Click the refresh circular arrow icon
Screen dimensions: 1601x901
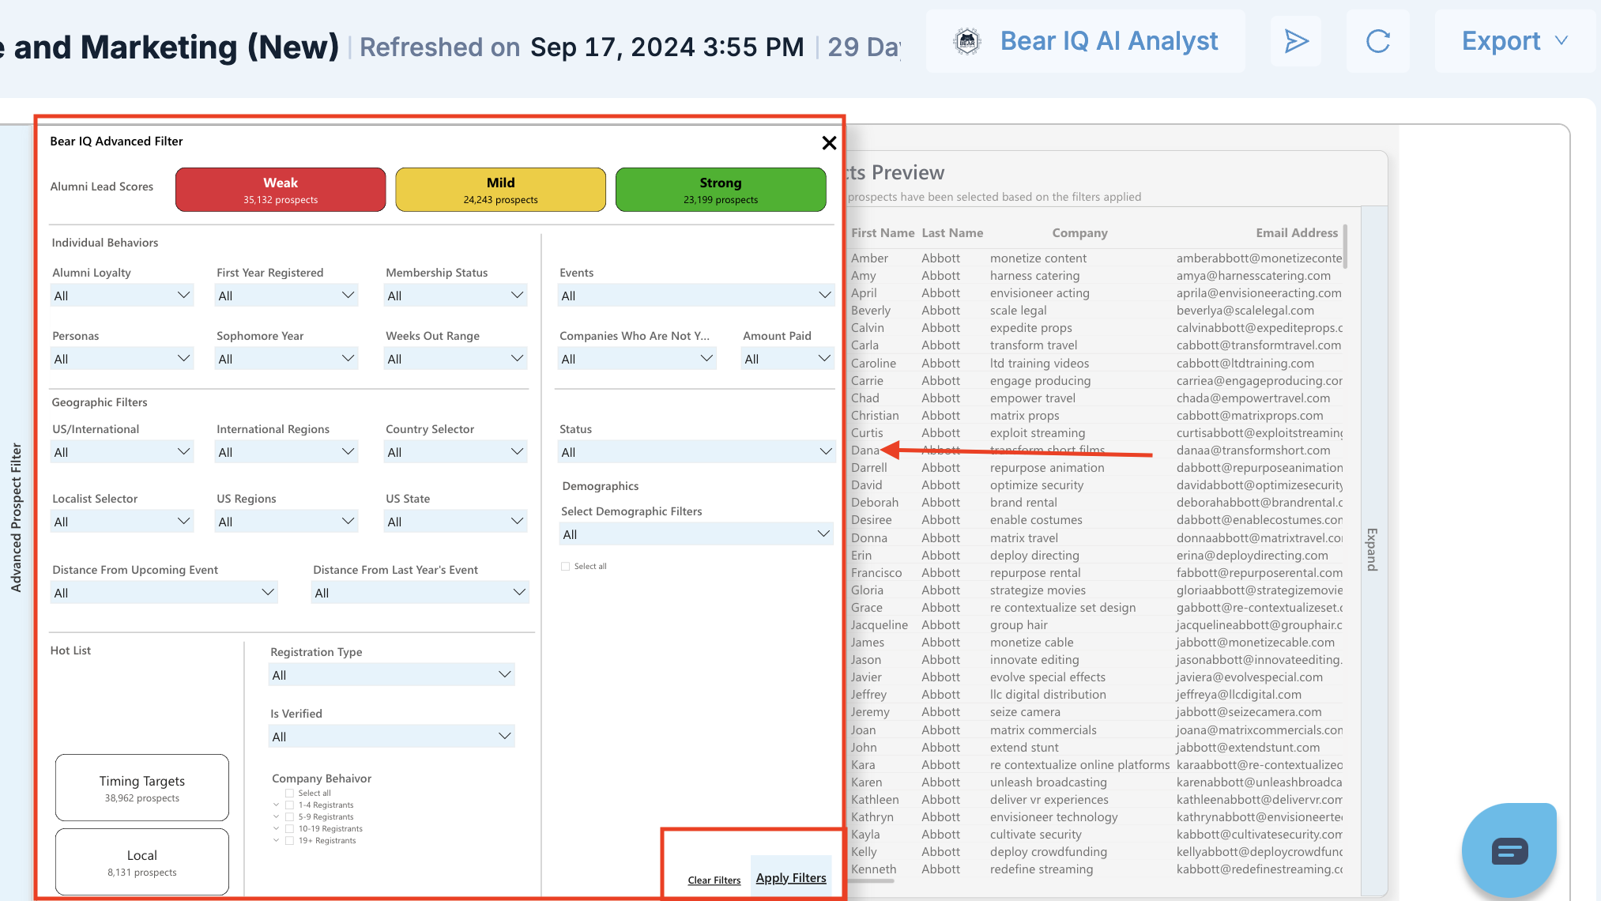point(1377,41)
